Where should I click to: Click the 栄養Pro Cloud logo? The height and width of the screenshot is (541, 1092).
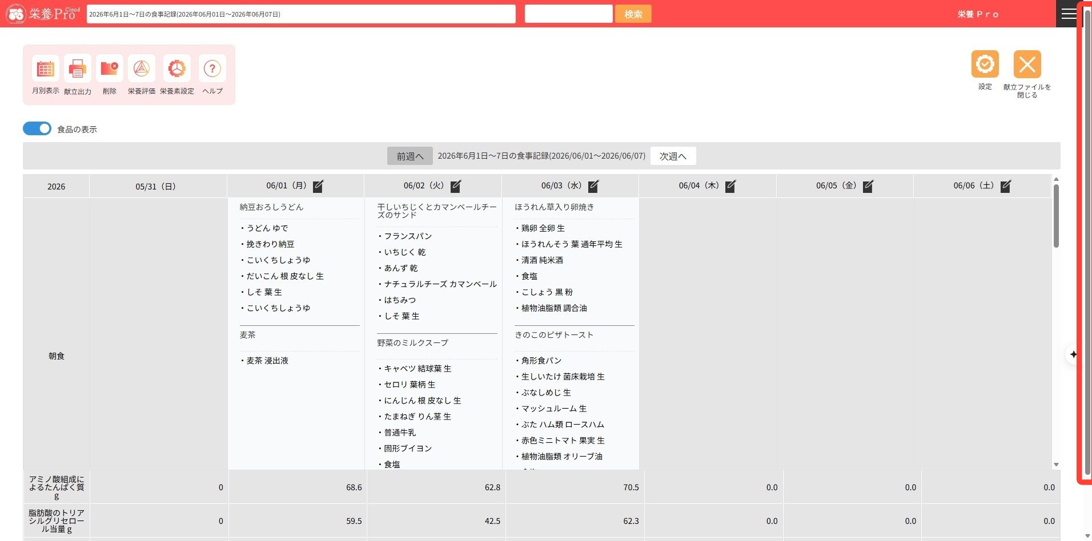point(43,13)
